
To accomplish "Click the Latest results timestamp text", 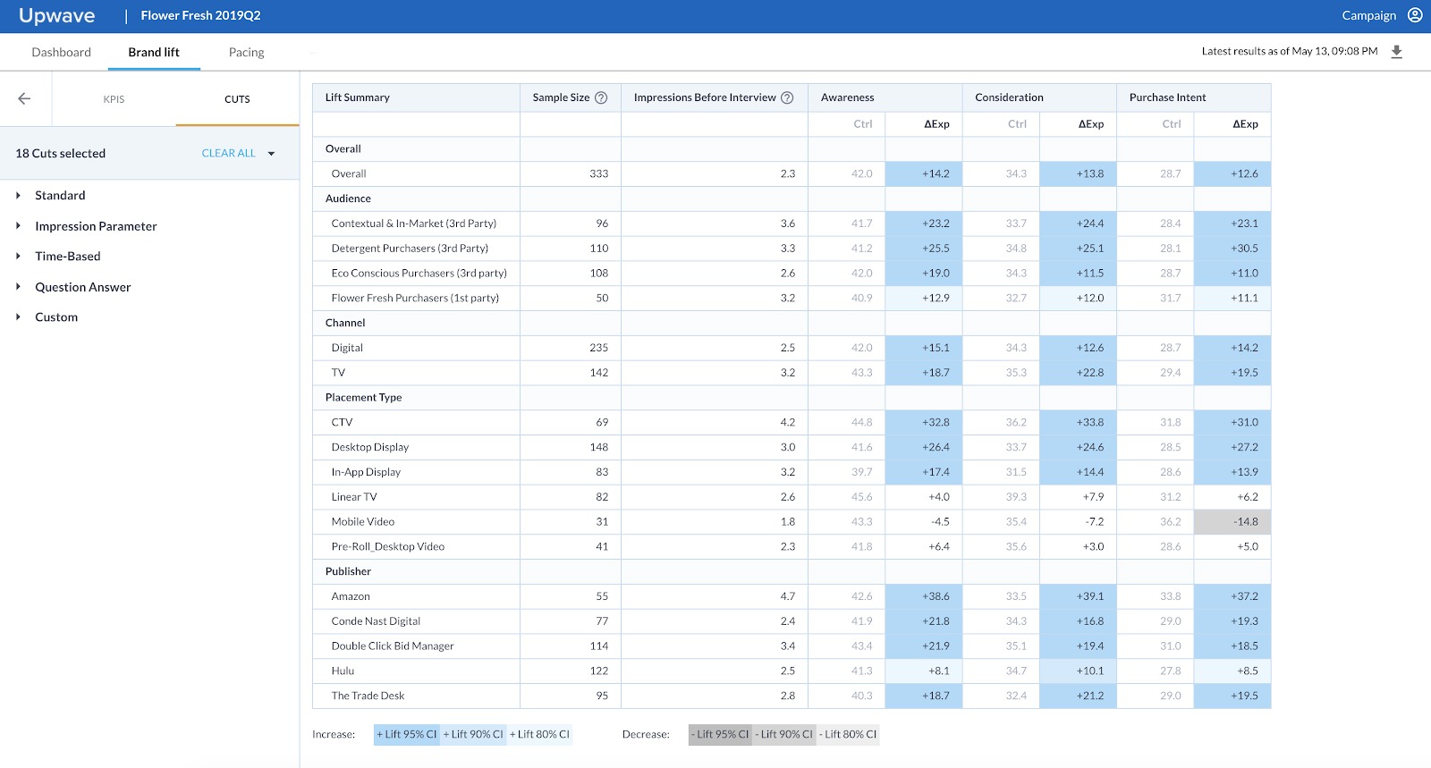I will coord(1290,51).
